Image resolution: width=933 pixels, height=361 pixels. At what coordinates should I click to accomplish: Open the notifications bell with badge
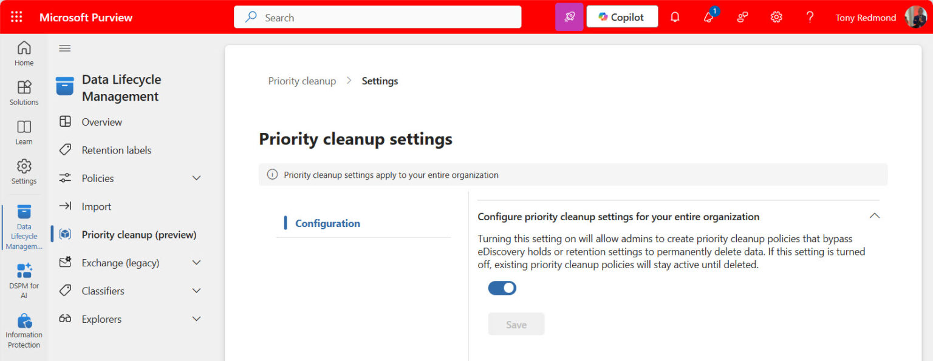point(709,16)
